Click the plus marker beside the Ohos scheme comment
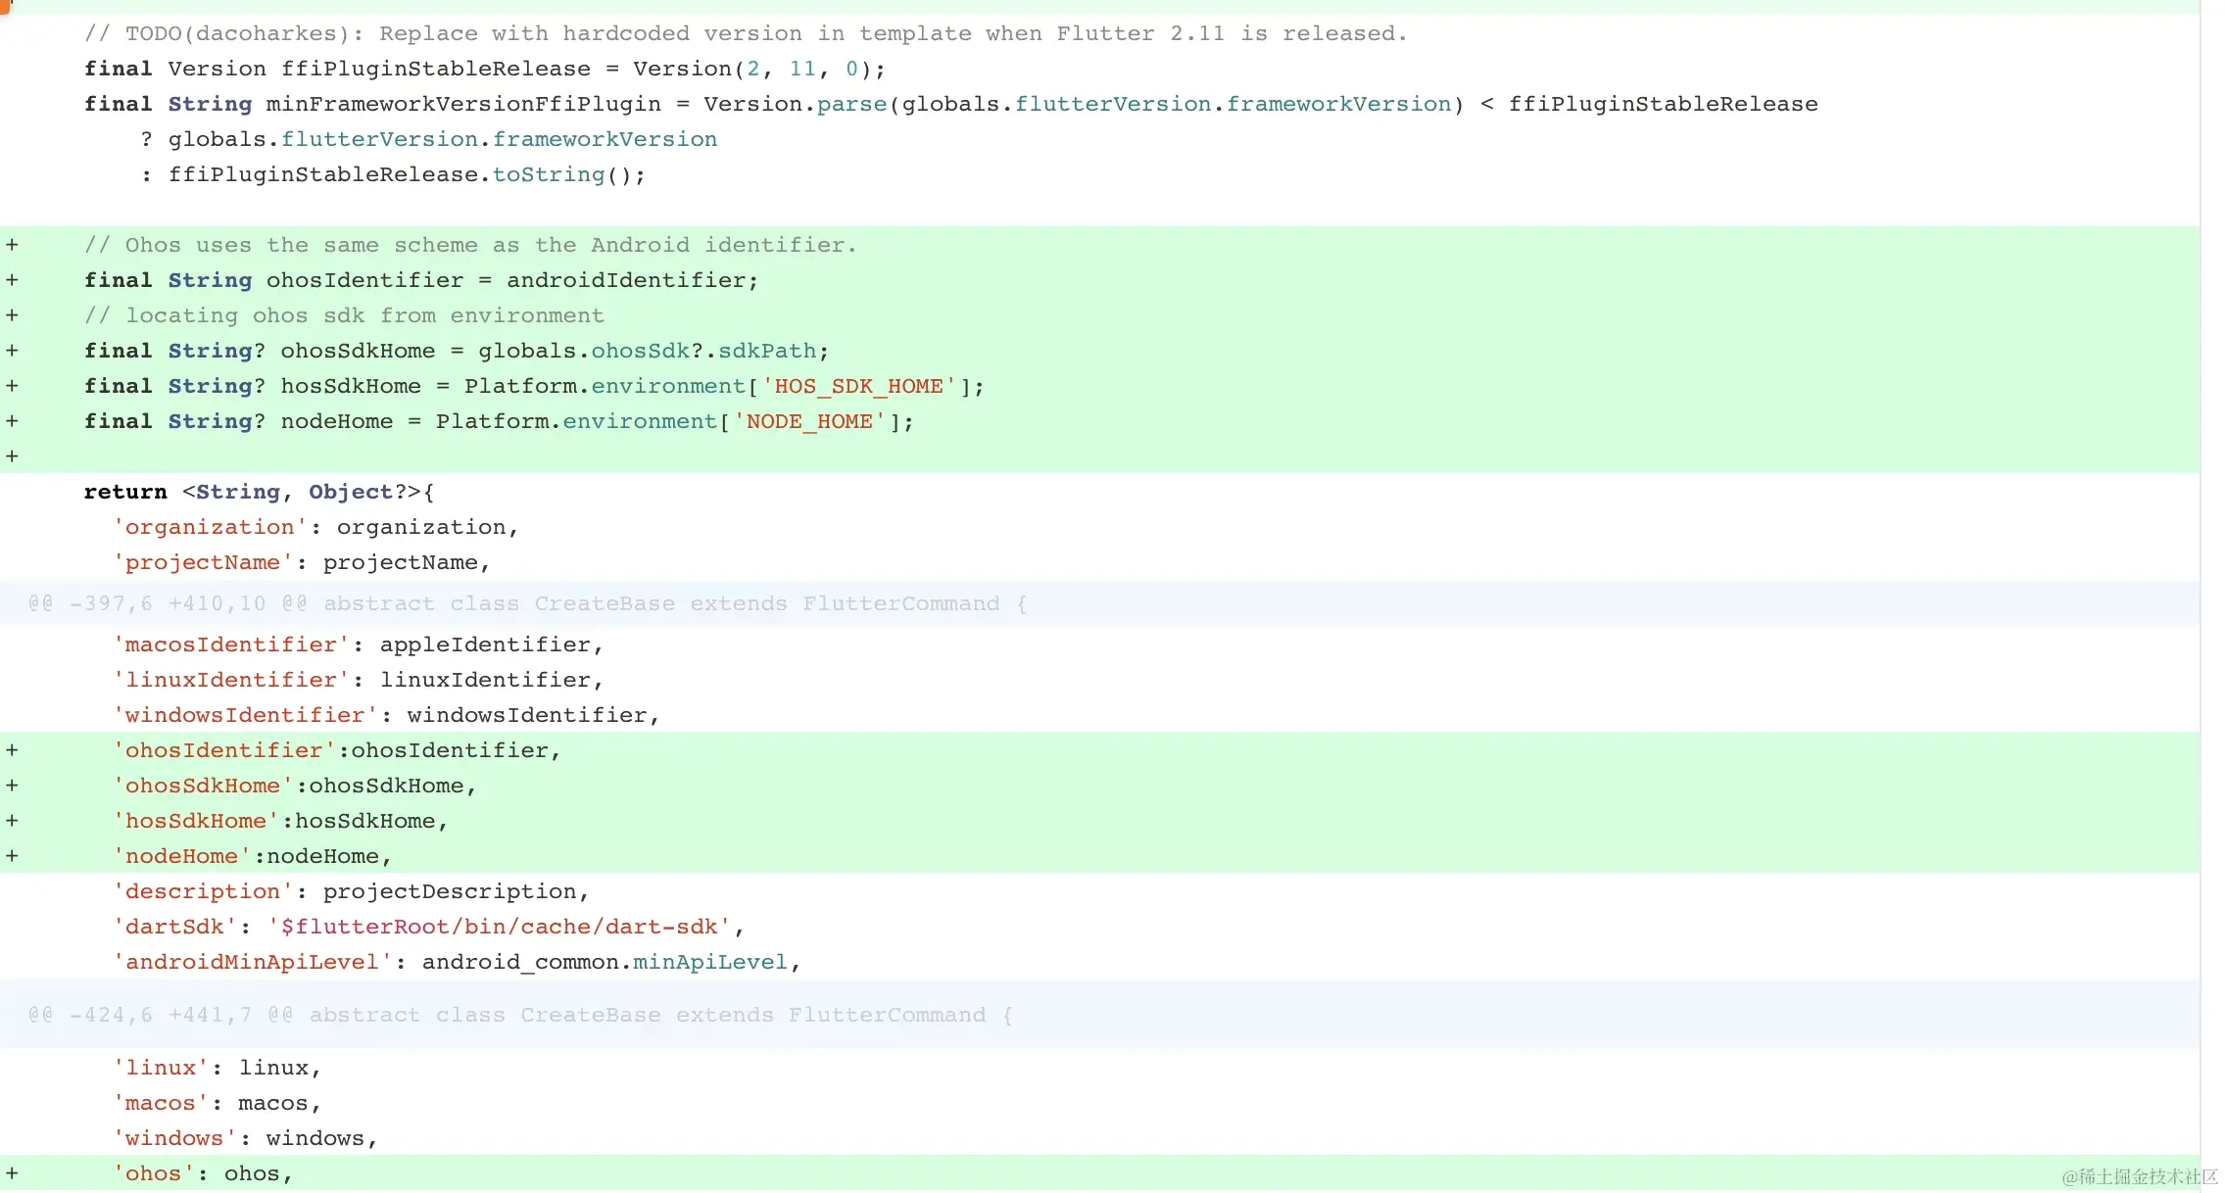This screenshot has height=1193, width=2225. pyautogui.click(x=12, y=245)
